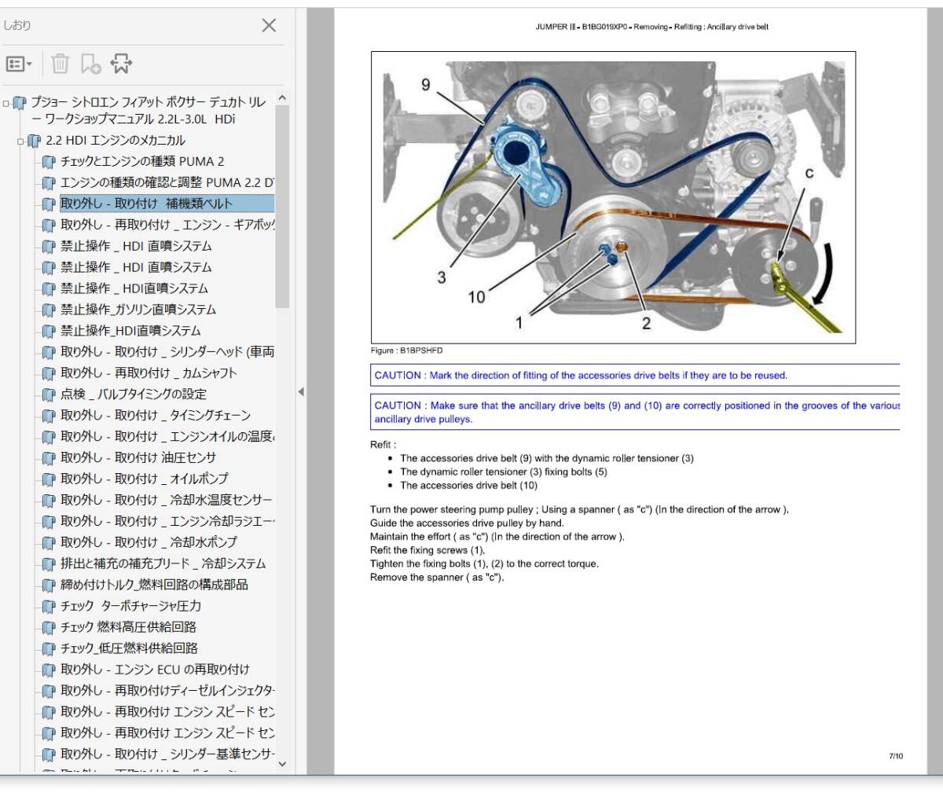Click the find current bookmark star icon

pos(121,64)
